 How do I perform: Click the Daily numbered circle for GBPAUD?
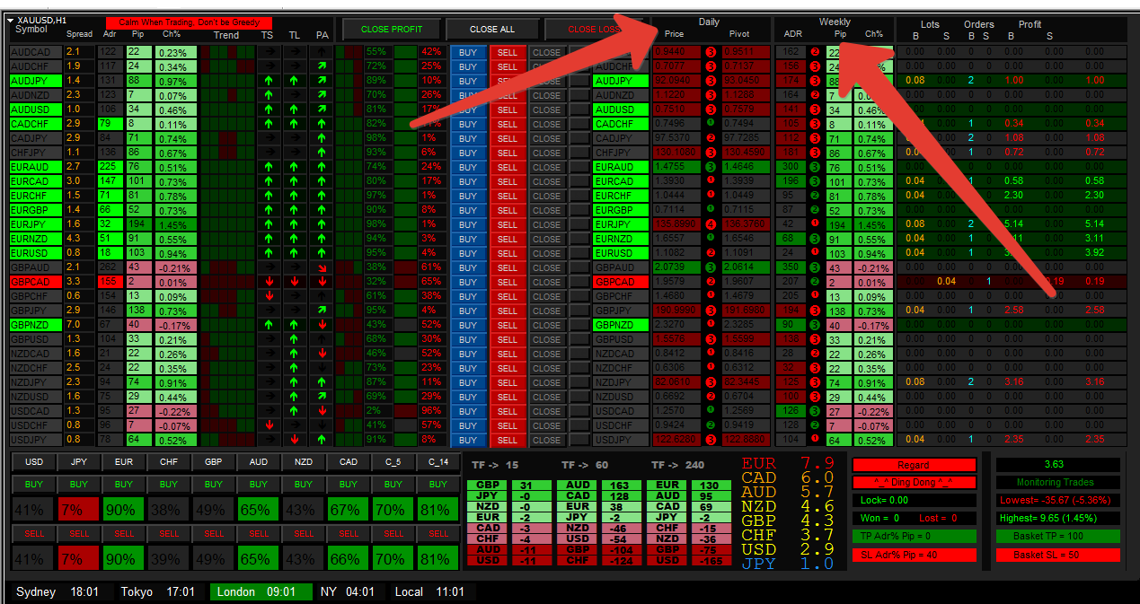[711, 267]
